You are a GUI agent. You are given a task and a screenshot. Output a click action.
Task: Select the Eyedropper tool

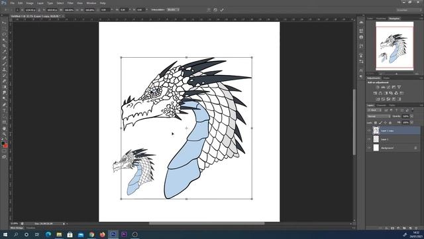[x=4, y=52]
